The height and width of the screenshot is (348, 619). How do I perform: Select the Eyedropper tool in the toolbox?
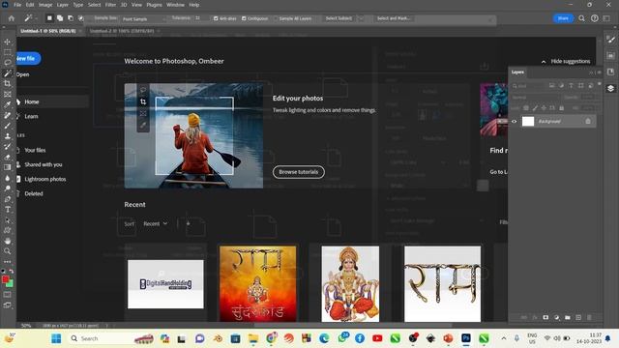[7, 104]
